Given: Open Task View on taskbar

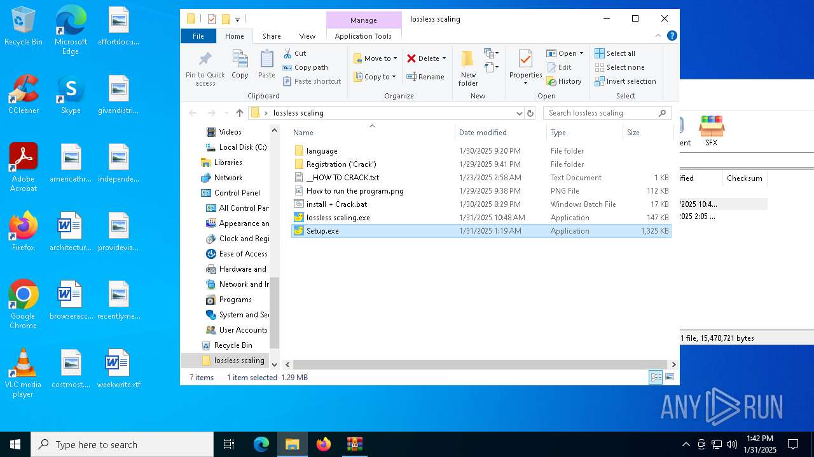Looking at the screenshot, I should tap(229, 444).
